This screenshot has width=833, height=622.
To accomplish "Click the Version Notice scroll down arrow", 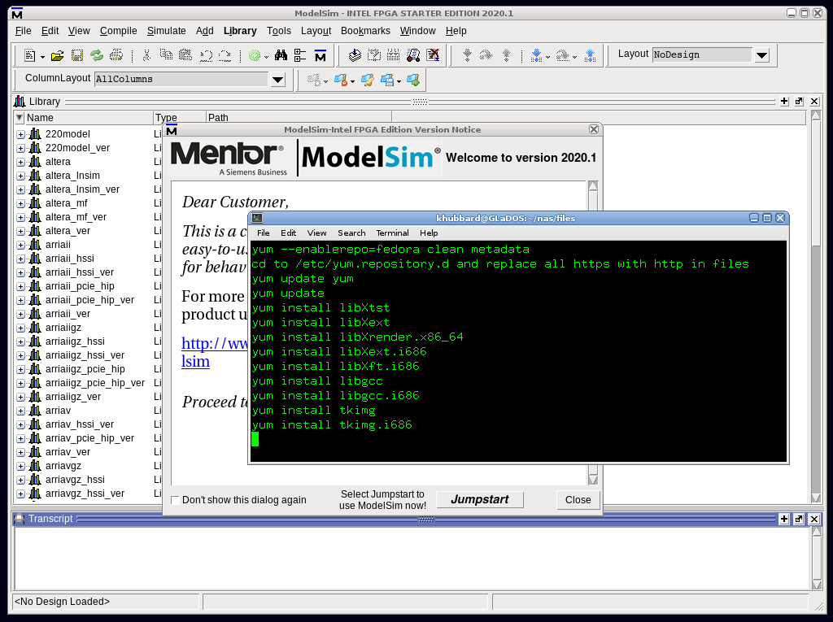I will click(593, 481).
